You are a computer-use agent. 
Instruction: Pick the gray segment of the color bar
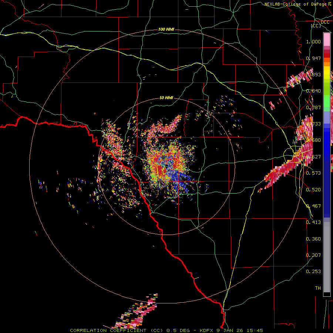[327, 257]
